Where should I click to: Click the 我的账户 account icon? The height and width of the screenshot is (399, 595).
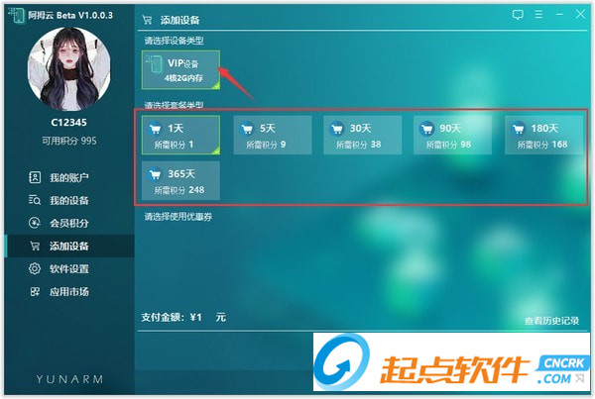35,177
